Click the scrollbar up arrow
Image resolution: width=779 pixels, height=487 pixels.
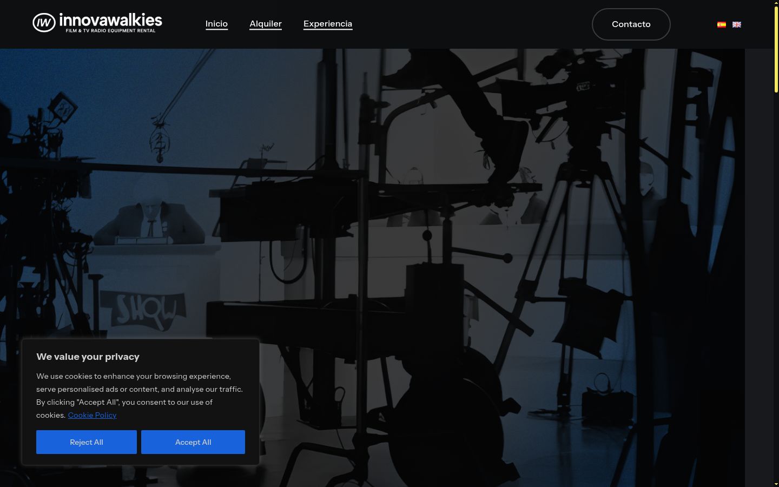coord(776,3)
